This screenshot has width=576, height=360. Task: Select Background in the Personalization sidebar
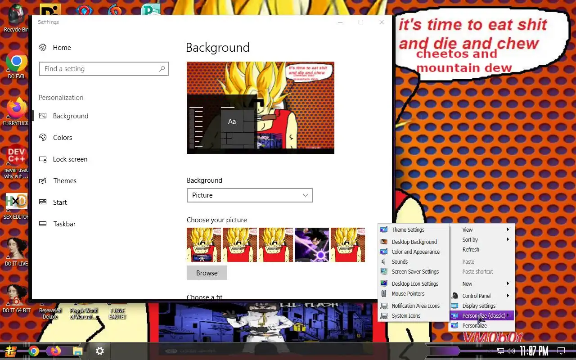(70, 116)
